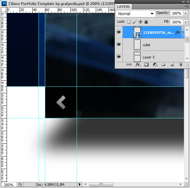Open the Layers panel options menu
The height and width of the screenshot is (188, 190).
click(187, 6)
